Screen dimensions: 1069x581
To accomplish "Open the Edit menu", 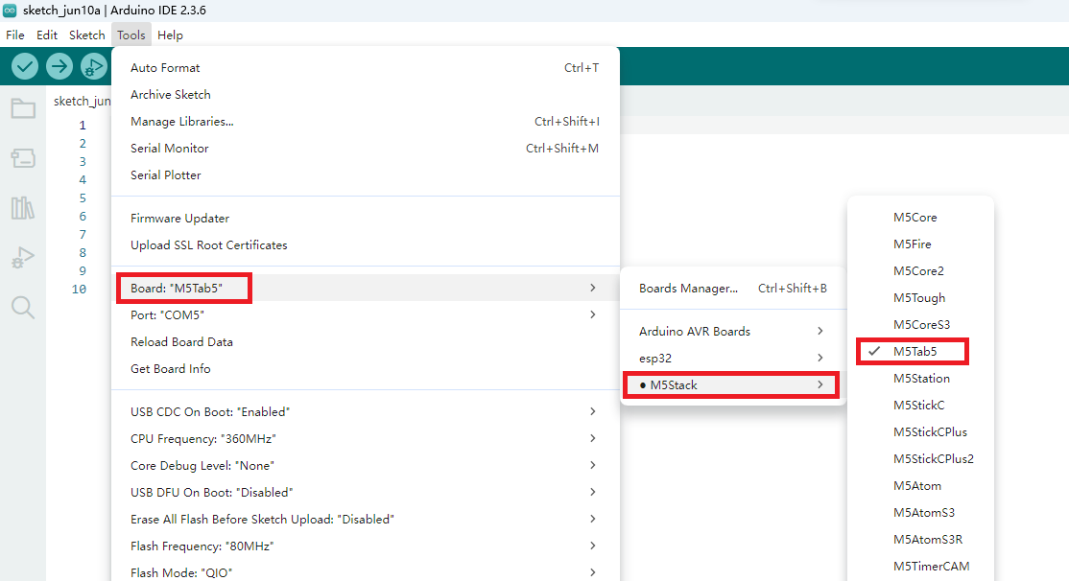I will [47, 35].
